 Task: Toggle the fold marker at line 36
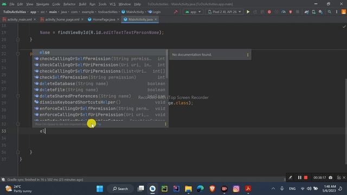[x=18, y=152]
